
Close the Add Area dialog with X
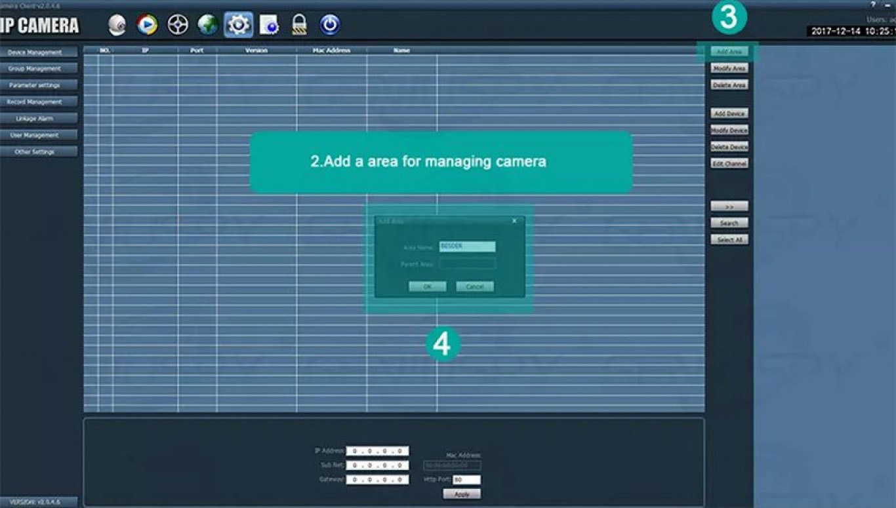pyautogui.click(x=514, y=221)
